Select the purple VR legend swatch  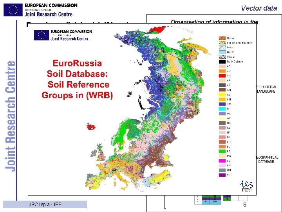222,175
